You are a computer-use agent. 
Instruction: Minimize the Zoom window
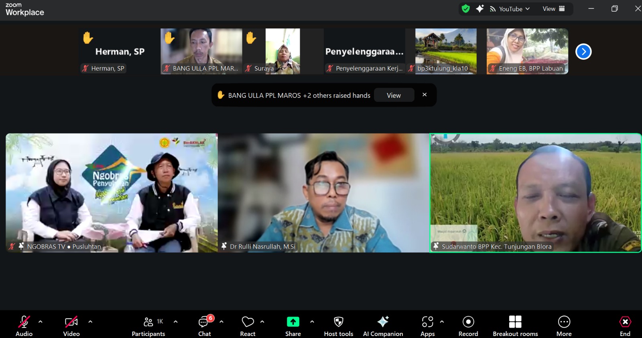(x=591, y=8)
